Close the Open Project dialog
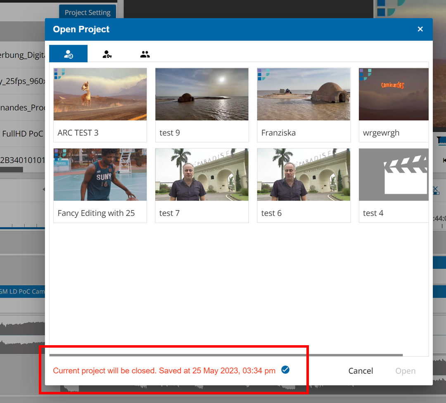The height and width of the screenshot is (403, 446). (420, 29)
